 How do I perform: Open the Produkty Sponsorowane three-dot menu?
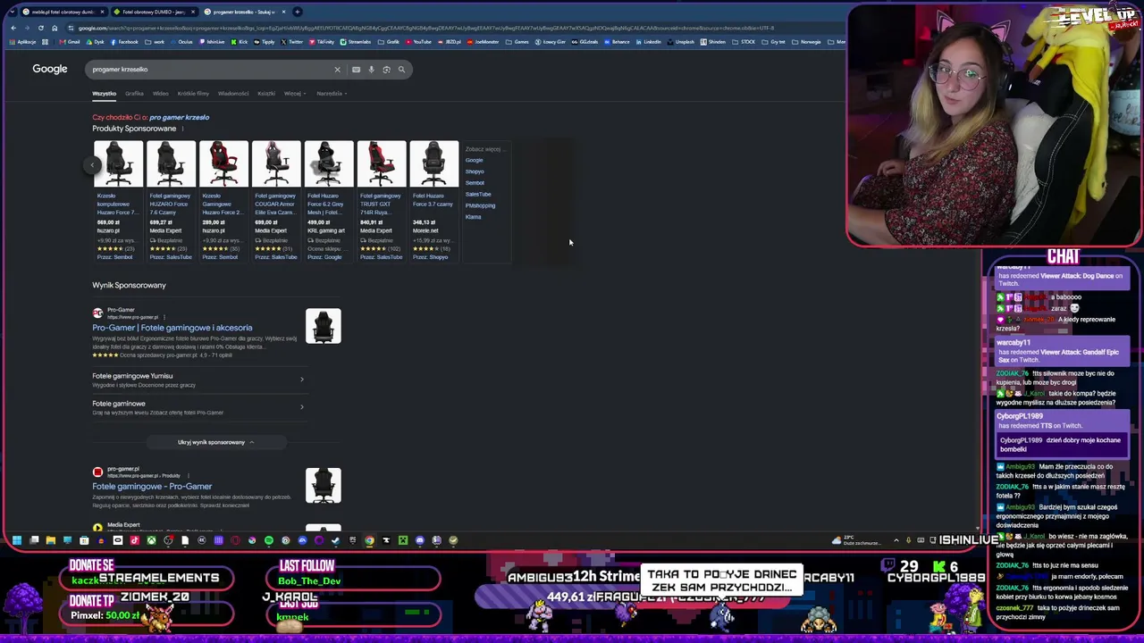(x=182, y=129)
